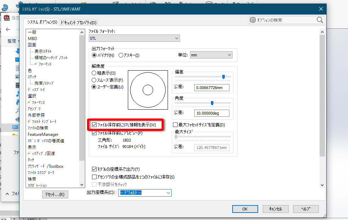348x220 pixels.
Task: Click the 角度 angle slider handle
Action: (x=212, y=103)
